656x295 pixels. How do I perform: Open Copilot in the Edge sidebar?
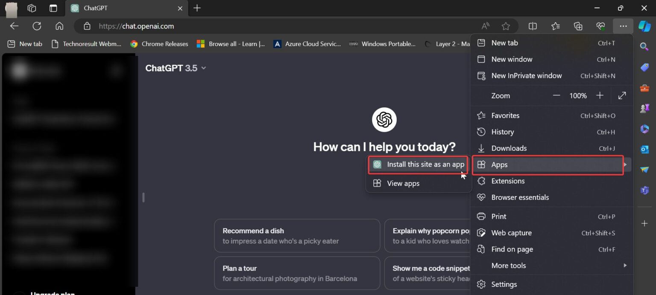[x=645, y=26]
